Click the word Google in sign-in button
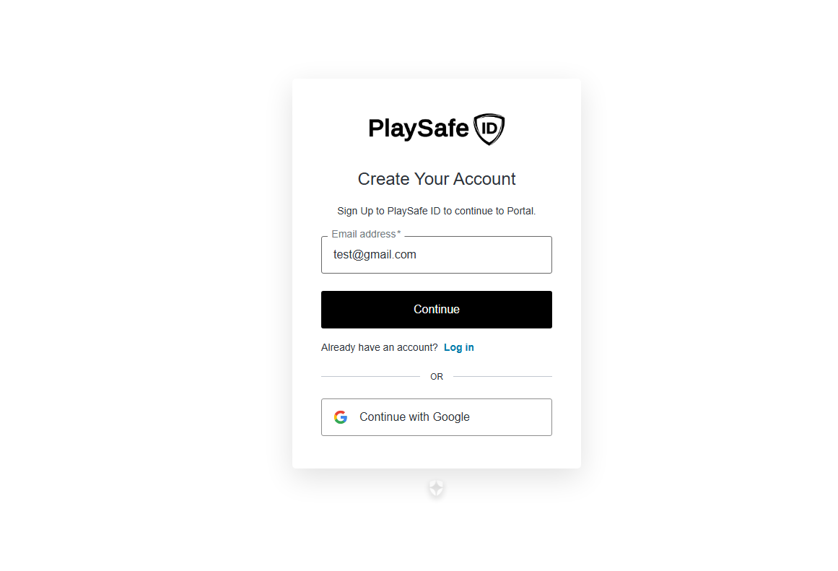Viewport: 838px width, 571px height. (451, 417)
